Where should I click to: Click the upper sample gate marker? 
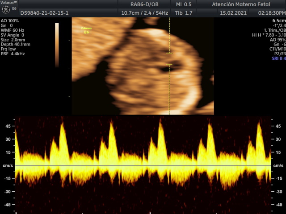(x=169, y=53)
